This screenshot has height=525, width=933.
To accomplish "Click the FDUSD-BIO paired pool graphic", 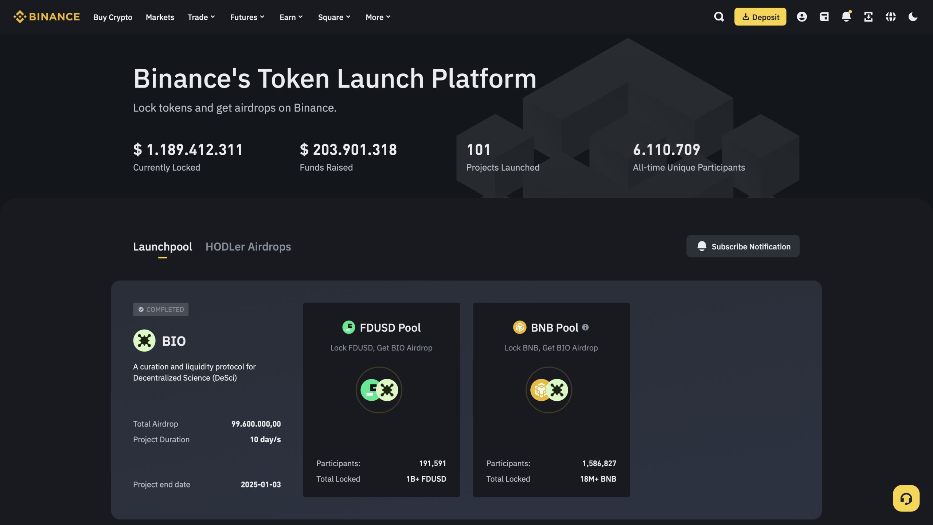I will (x=379, y=390).
